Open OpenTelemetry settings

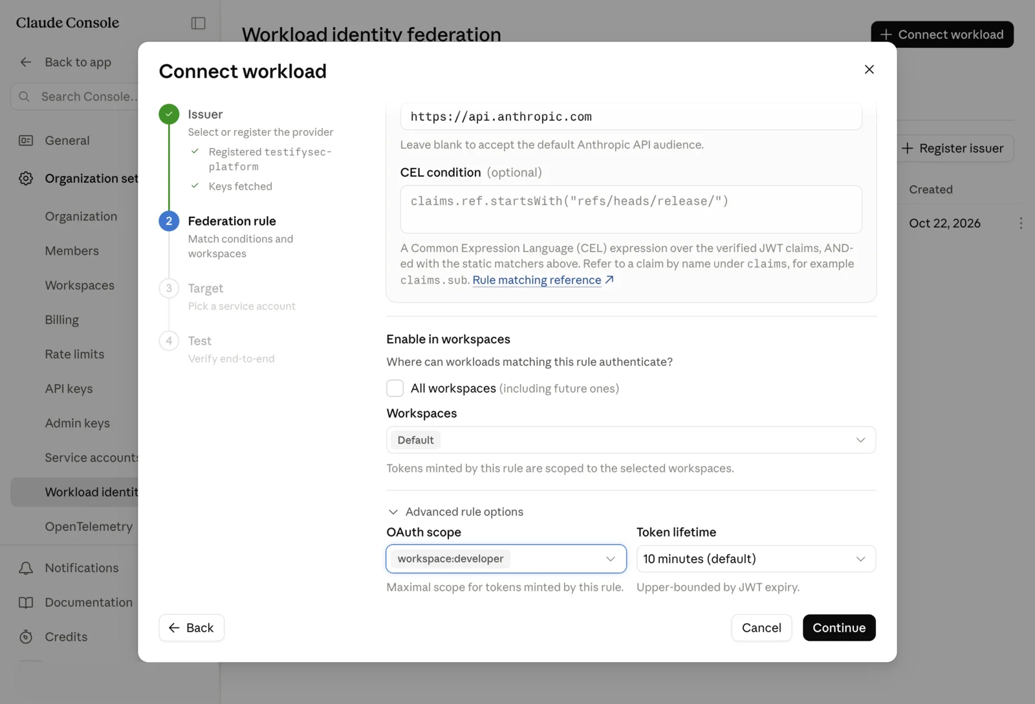[89, 527]
